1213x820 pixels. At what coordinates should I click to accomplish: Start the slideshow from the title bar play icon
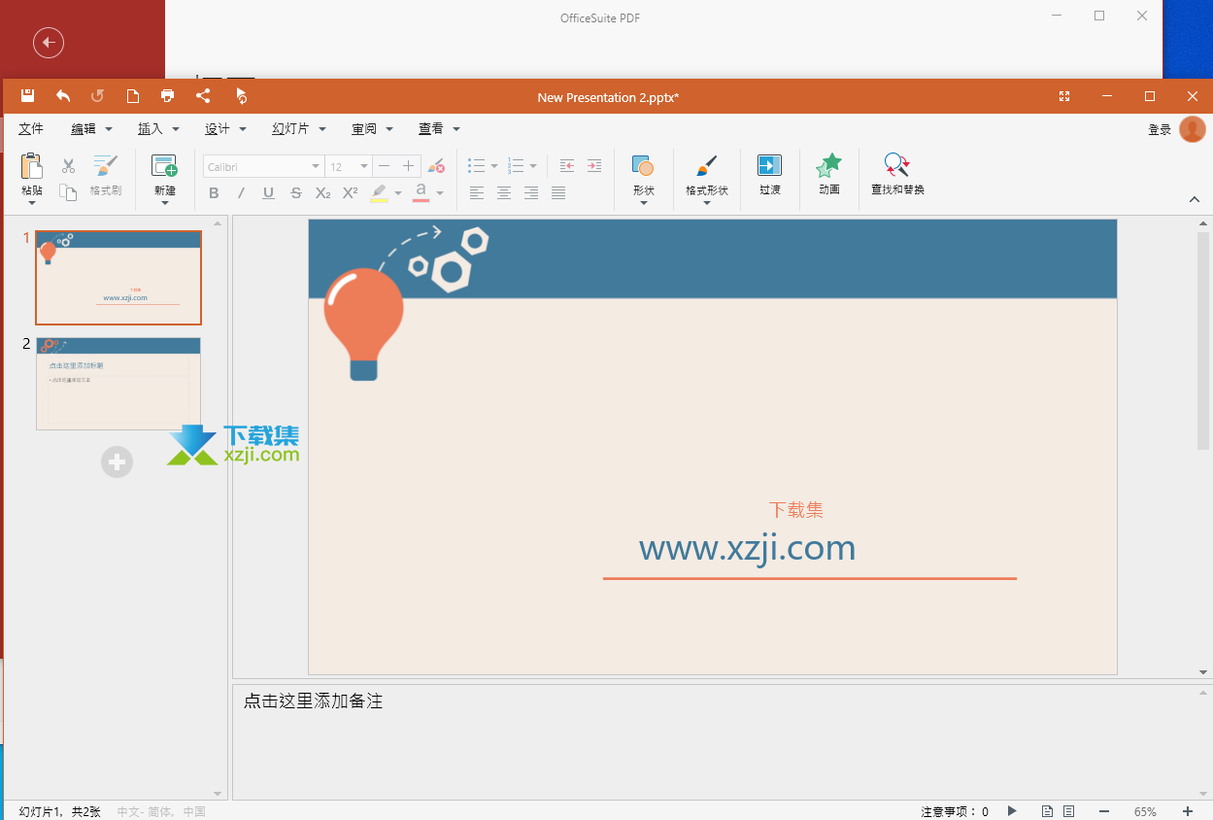241,95
